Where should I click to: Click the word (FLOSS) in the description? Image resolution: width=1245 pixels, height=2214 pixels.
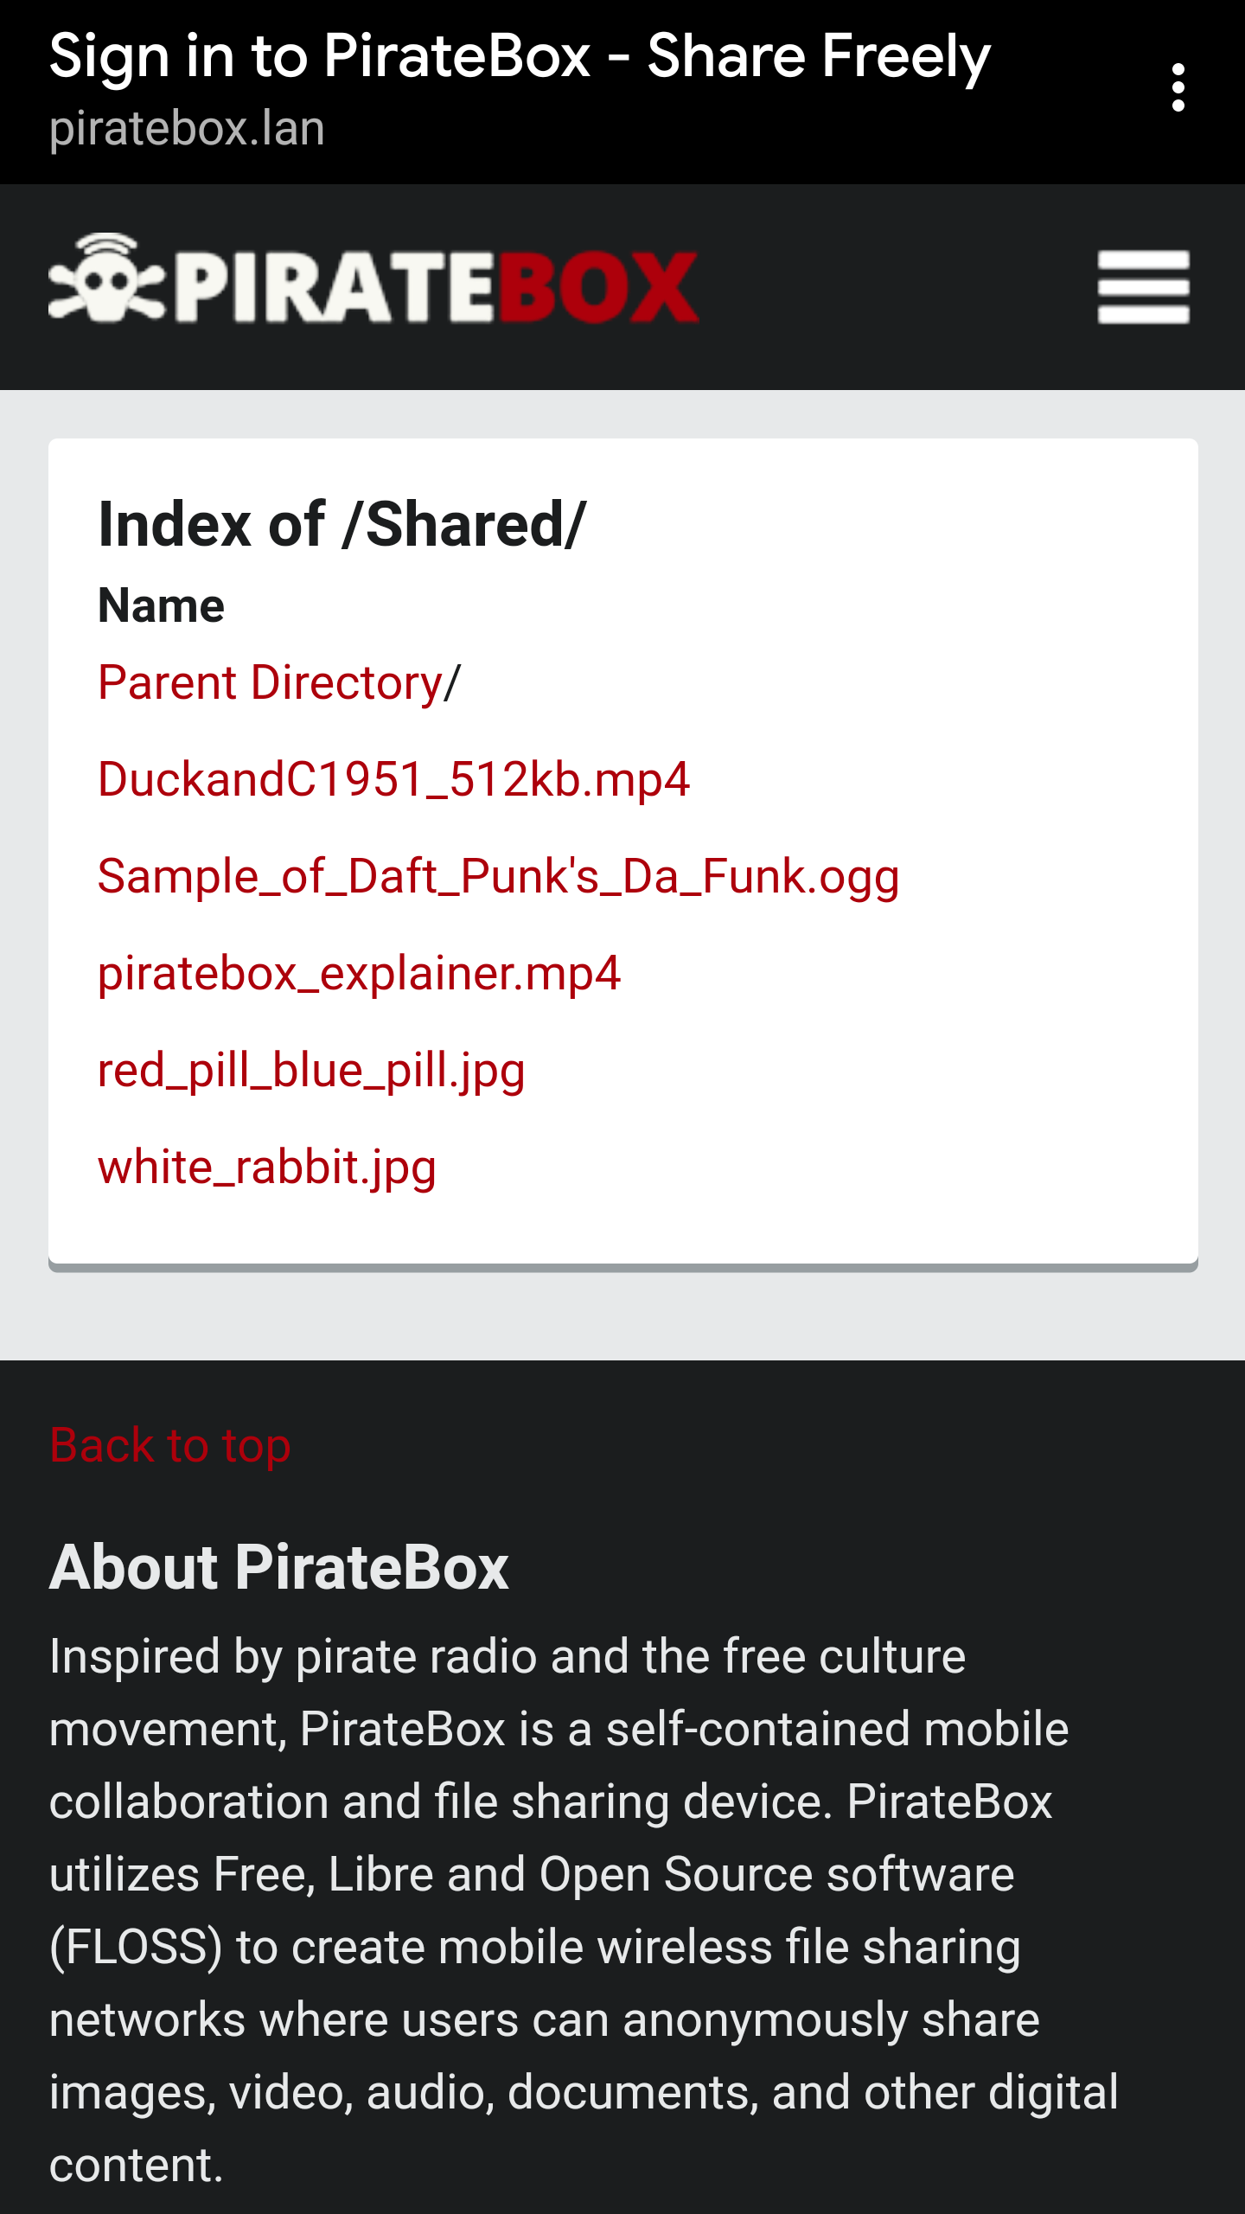click(136, 1948)
